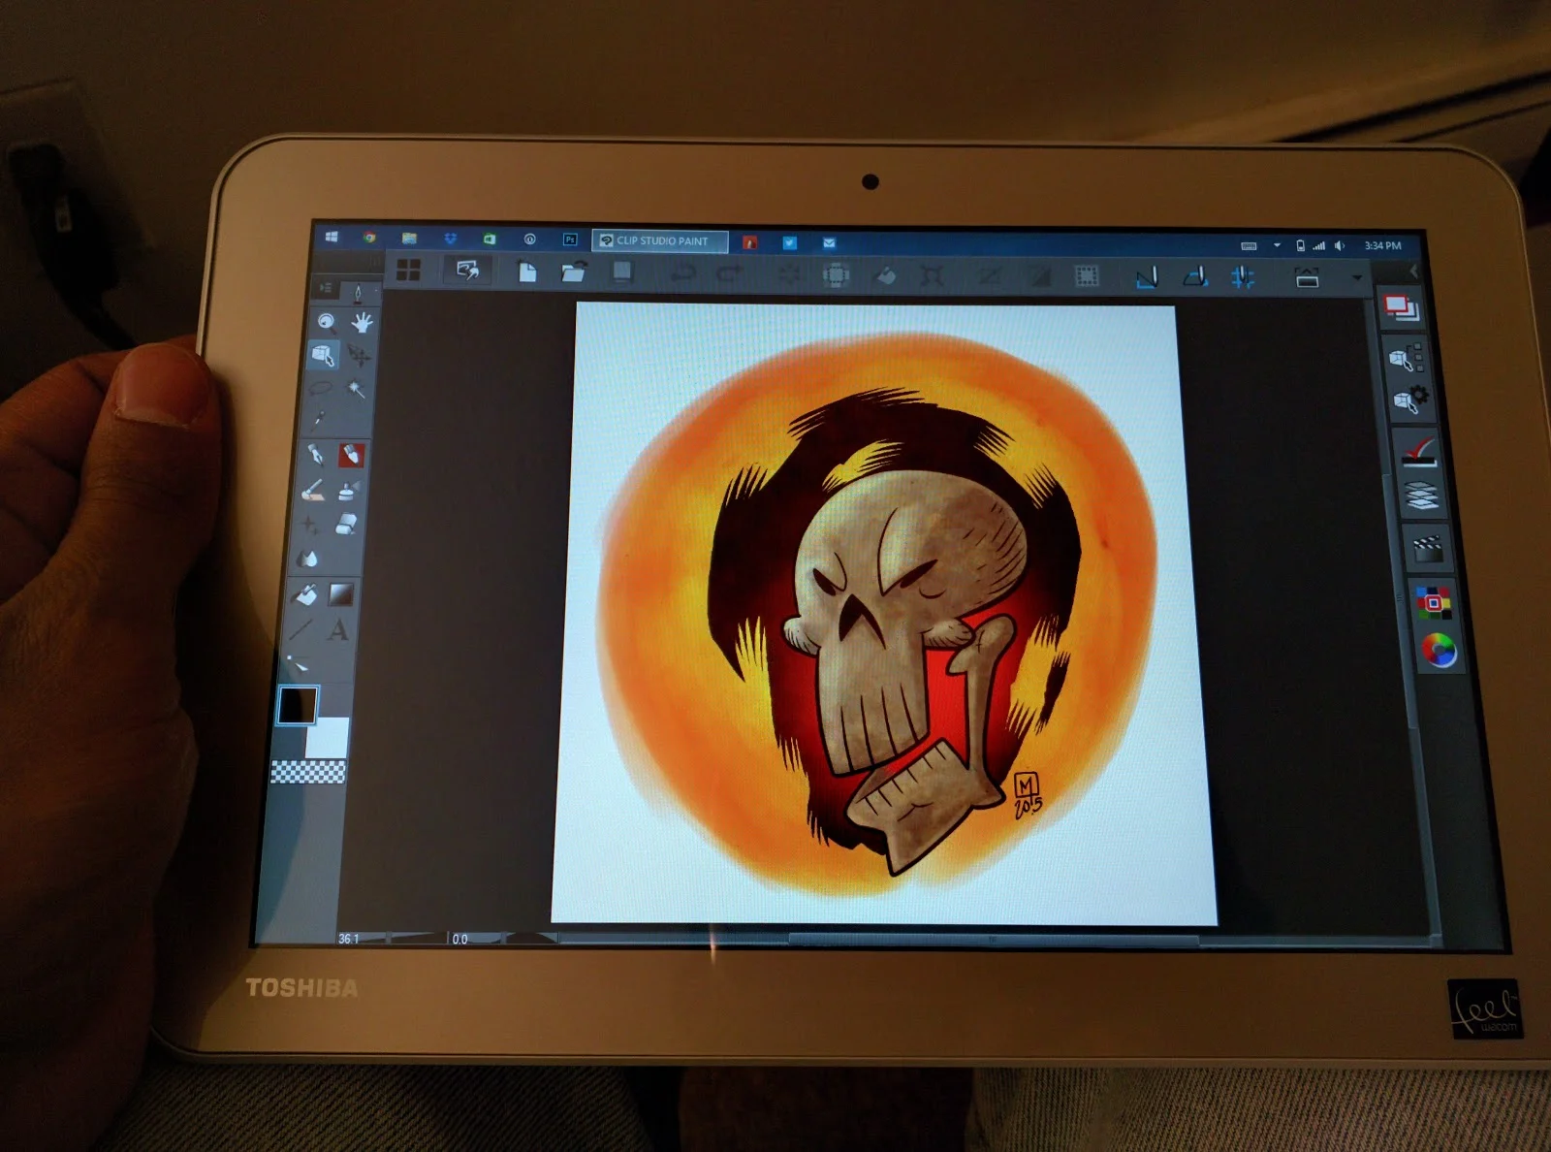
Task: Select the Correct line tool
Action: [x=298, y=664]
